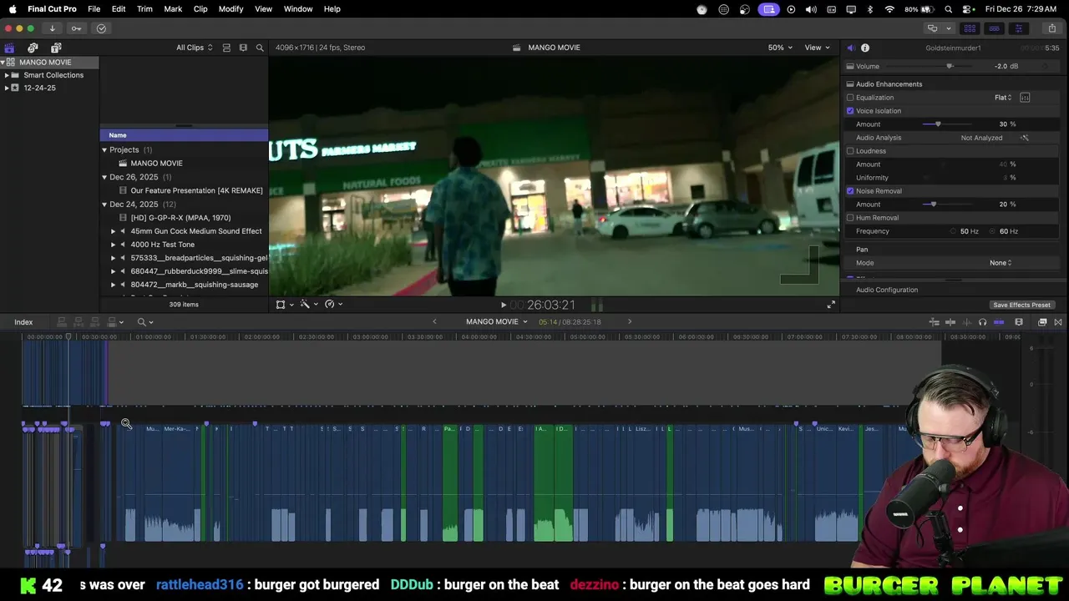Enable the Loudness checkbox
Screen dimensions: 1069x601
click(x=850, y=151)
